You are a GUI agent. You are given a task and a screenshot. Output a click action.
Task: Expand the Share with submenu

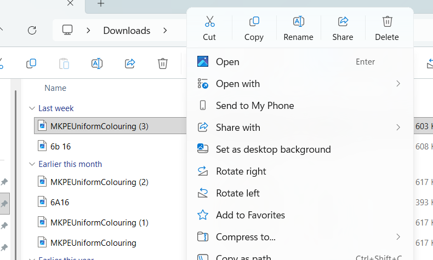pos(398,128)
